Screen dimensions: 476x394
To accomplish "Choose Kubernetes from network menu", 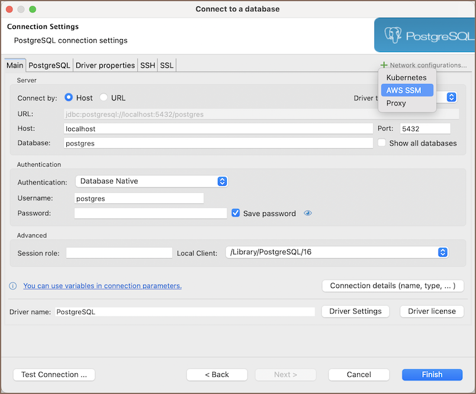I will (x=406, y=77).
